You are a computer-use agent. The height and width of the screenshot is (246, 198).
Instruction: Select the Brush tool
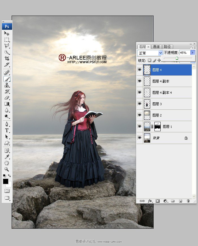[7, 79]
